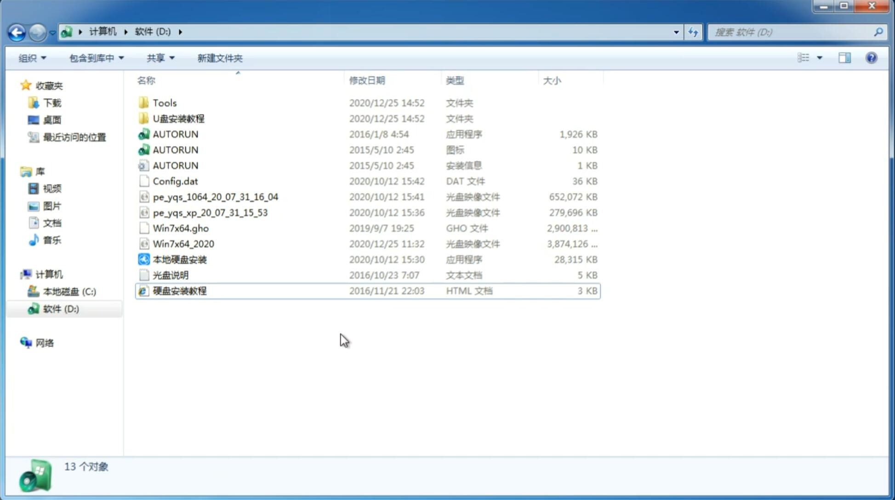
Task: Open pe_yqs_1064 disc image file
Action: (216, 197)
